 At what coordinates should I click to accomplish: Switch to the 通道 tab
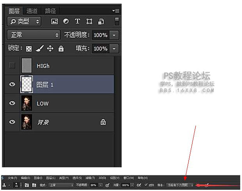point(32,11)
